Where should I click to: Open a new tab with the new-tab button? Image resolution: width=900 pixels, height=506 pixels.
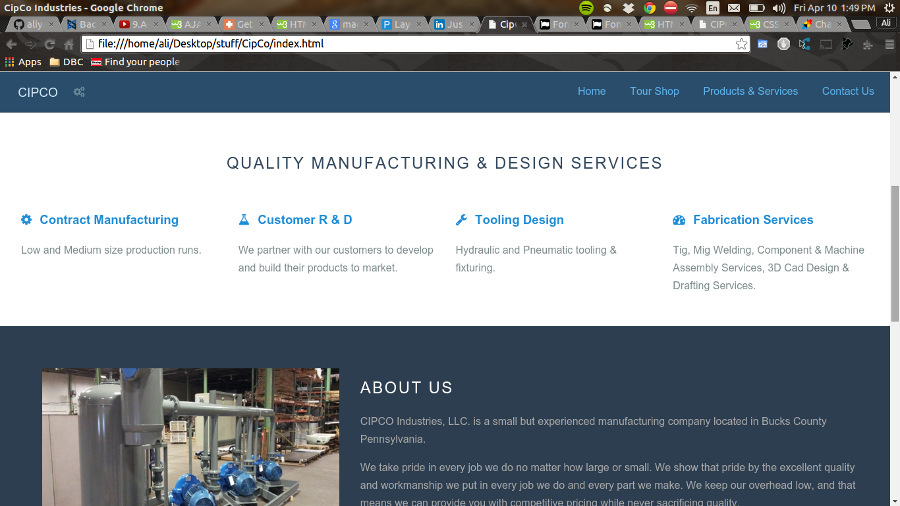[x=860, y=24]
